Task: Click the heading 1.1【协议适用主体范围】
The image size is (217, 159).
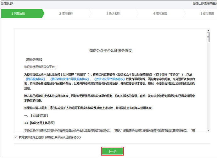Action: pyautogui.click(x=40, y=123)
